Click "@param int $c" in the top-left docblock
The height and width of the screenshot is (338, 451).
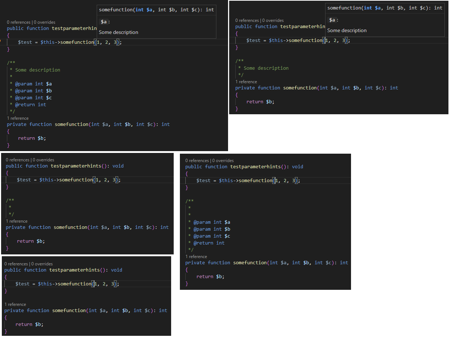(33, 97)
